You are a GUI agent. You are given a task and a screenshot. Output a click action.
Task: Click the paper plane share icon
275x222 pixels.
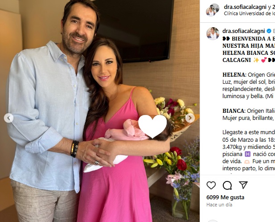243,185
